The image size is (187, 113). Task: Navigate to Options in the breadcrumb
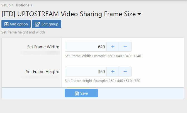(x=22, y=5)
